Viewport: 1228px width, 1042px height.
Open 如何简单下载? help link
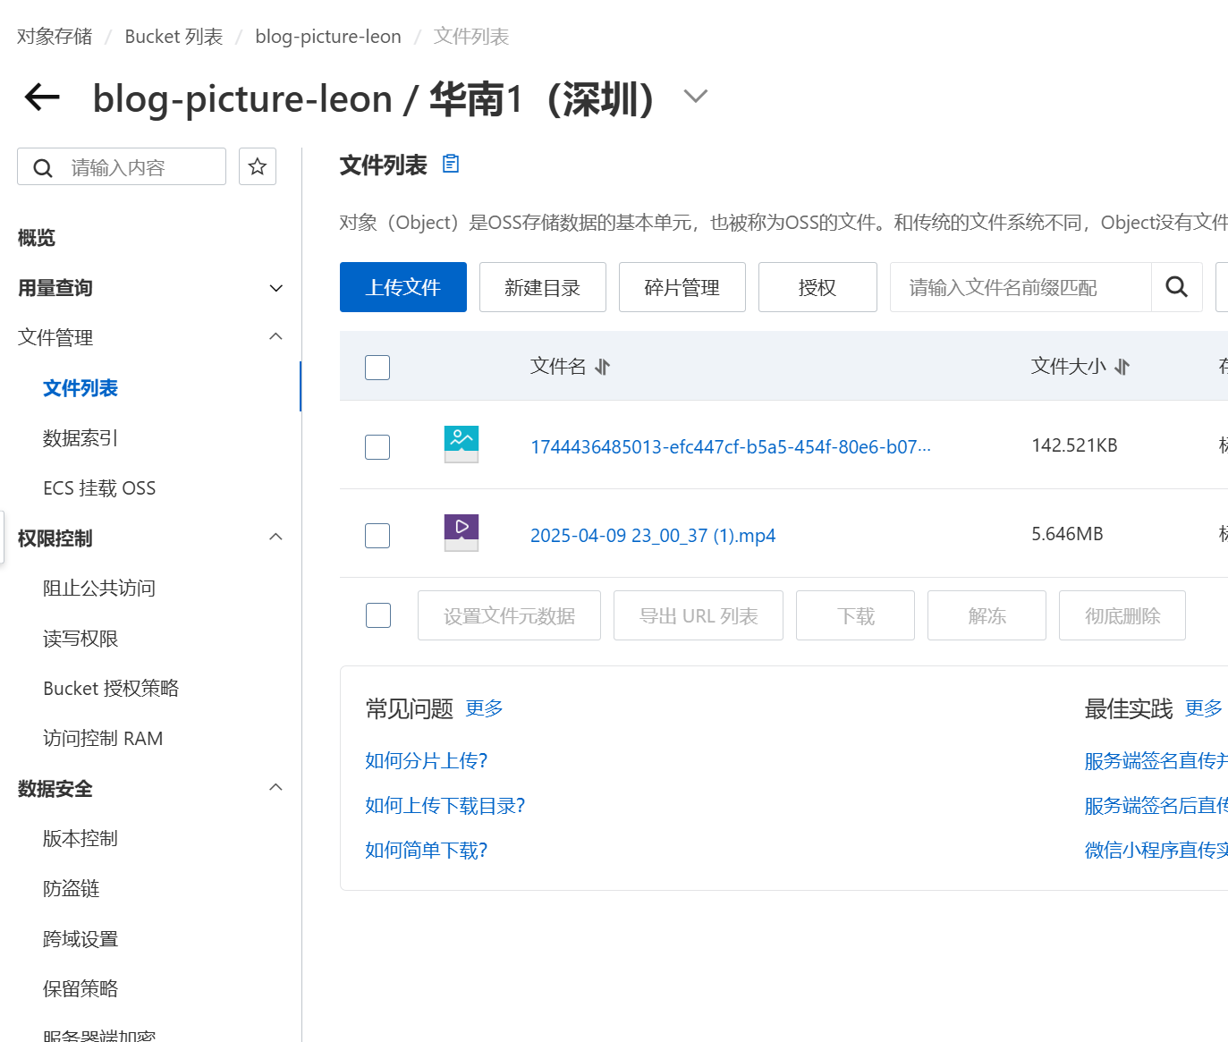tap(427, 851)
